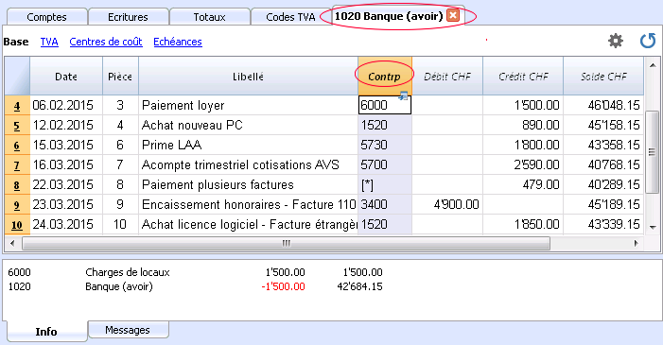Jump to row number 6 link
This screenshot has height=345, width=663.
pos(17,145)
